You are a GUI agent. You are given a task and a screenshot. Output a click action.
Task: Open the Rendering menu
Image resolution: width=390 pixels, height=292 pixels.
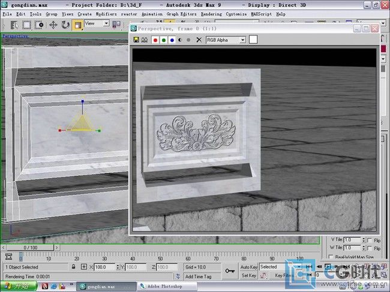tap(211, 14)
